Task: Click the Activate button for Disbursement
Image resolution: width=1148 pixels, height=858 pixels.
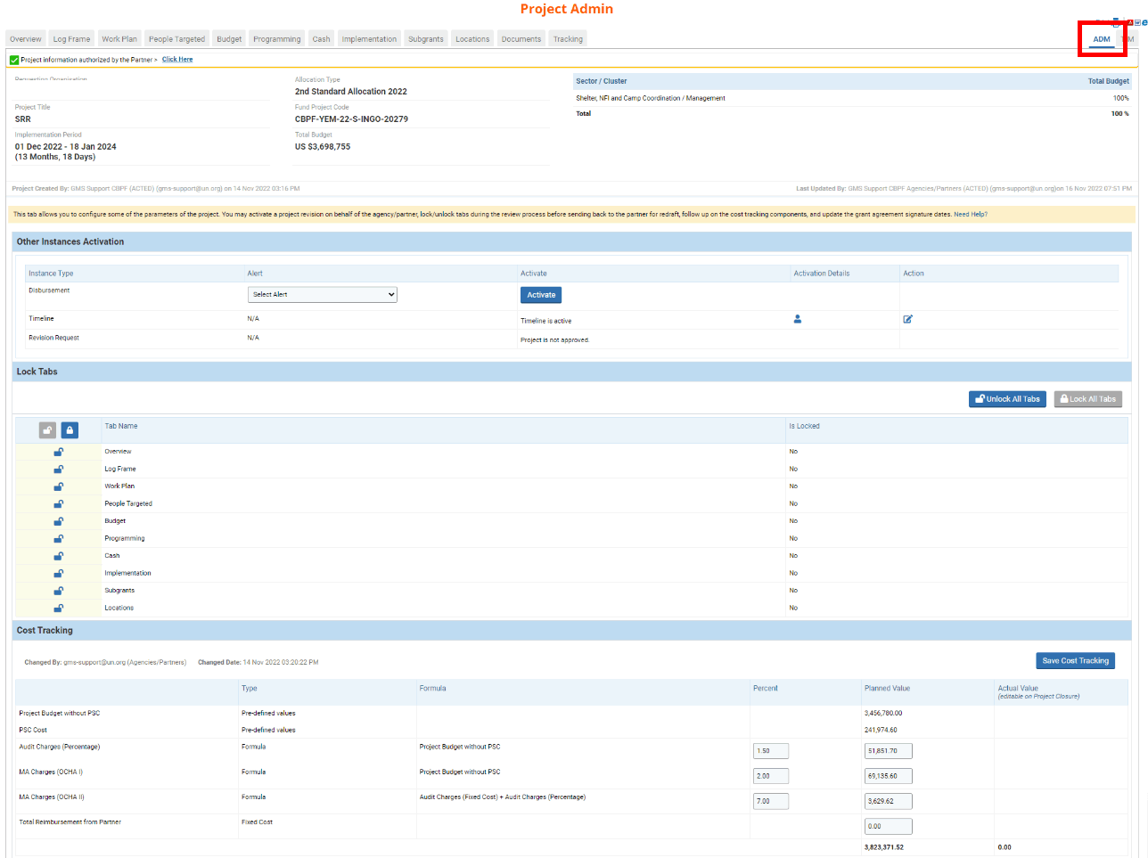Action: point(541,295)
